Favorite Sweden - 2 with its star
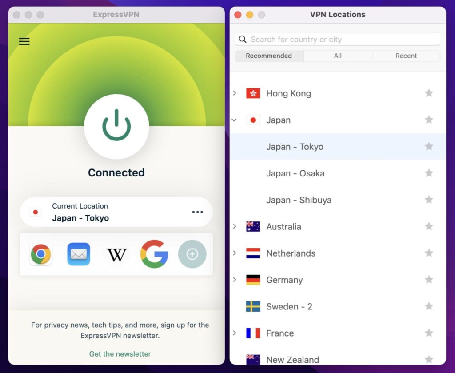Image resolution: width=455 pixels, height=373 pixels. coord(429,306)
